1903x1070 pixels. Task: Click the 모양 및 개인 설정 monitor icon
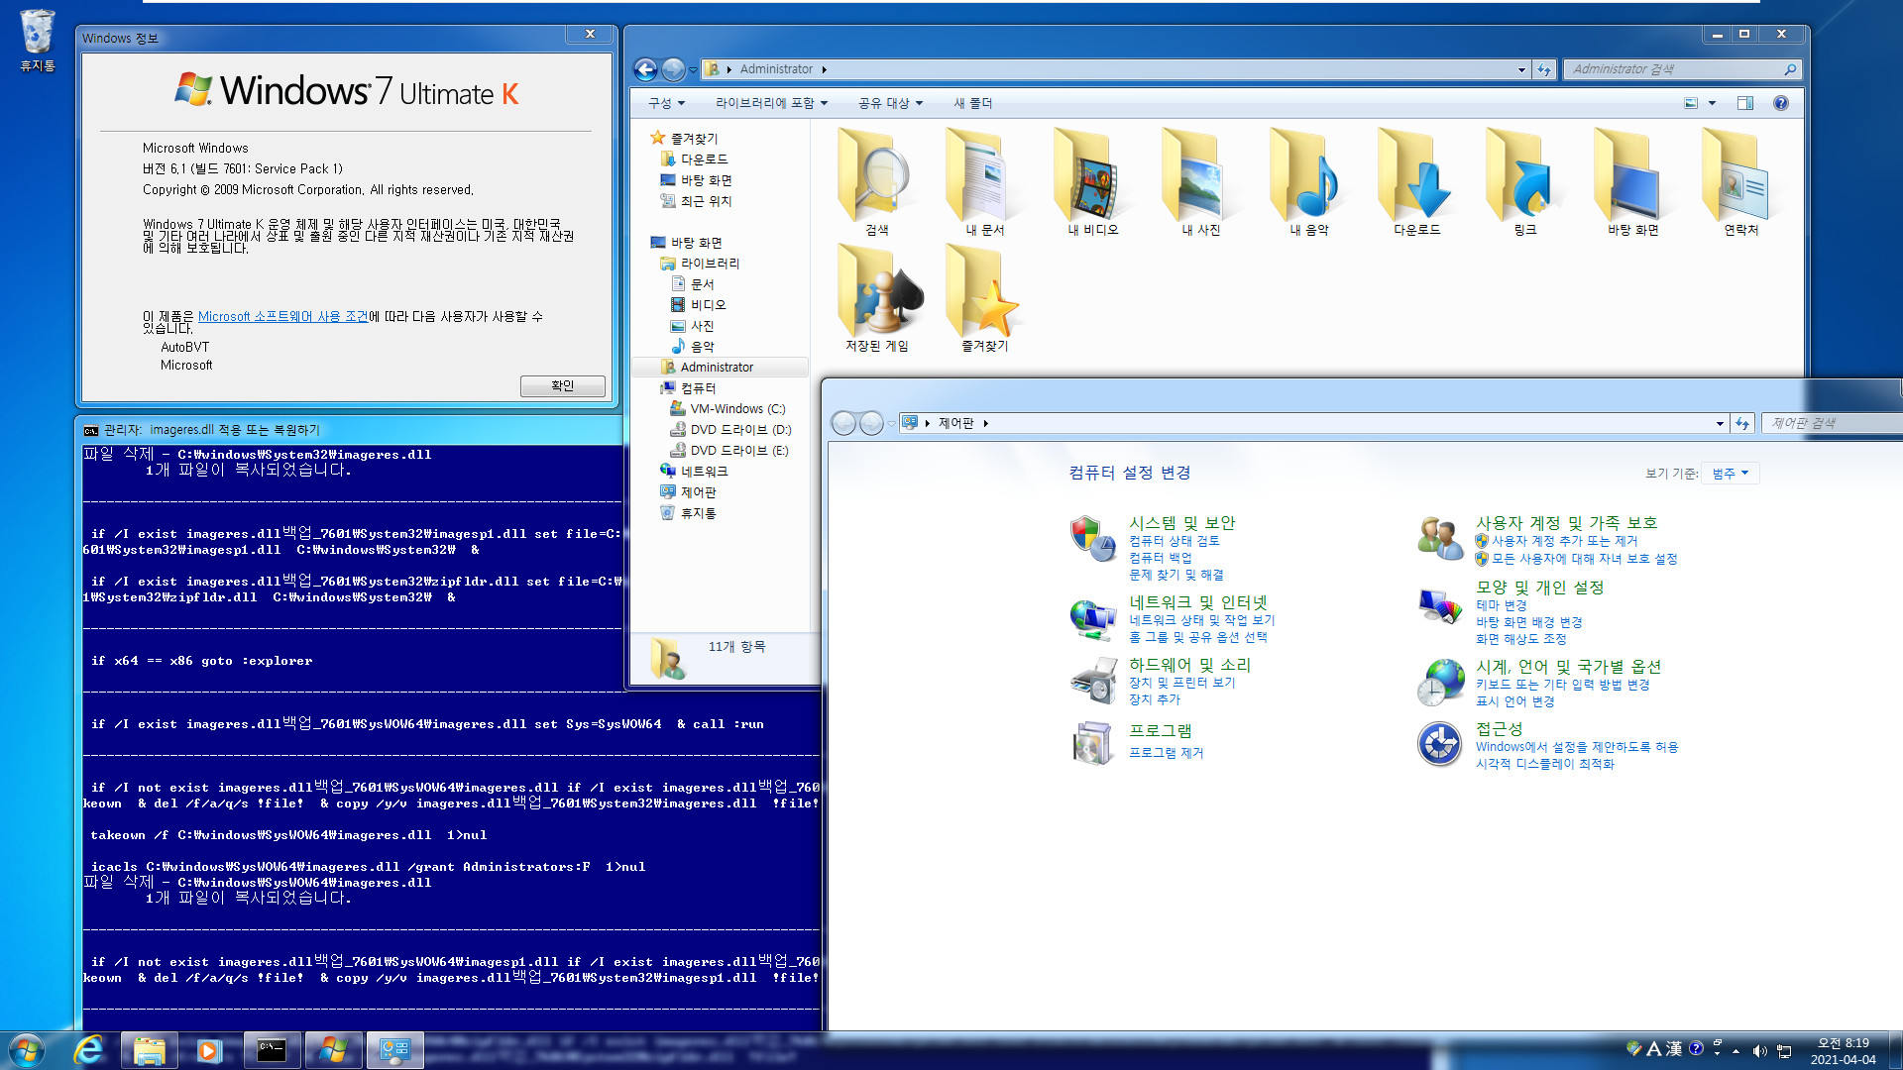tap(1440, 604)
